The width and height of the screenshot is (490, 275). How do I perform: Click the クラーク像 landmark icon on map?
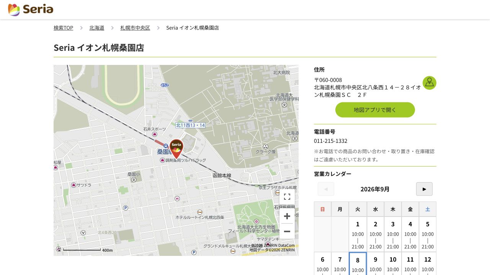266,146
